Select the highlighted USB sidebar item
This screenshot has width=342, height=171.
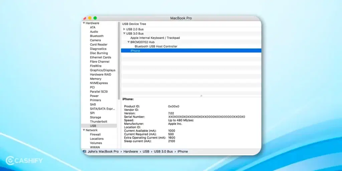(x=99, y=126)
